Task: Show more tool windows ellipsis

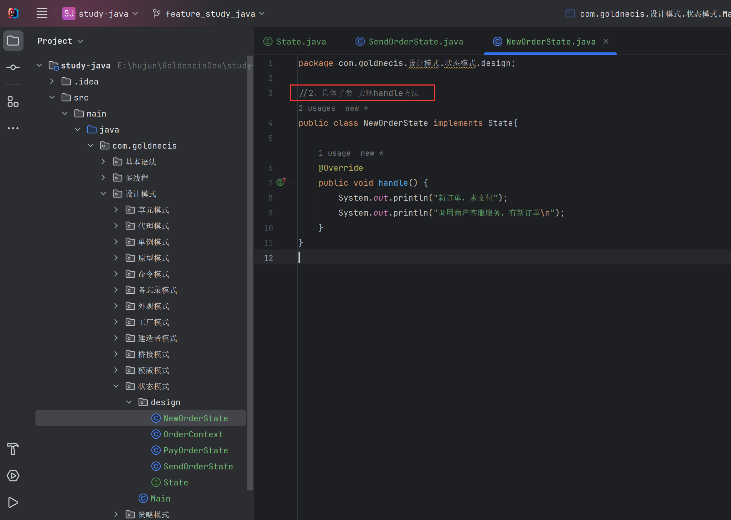Action: coord(13,128)
